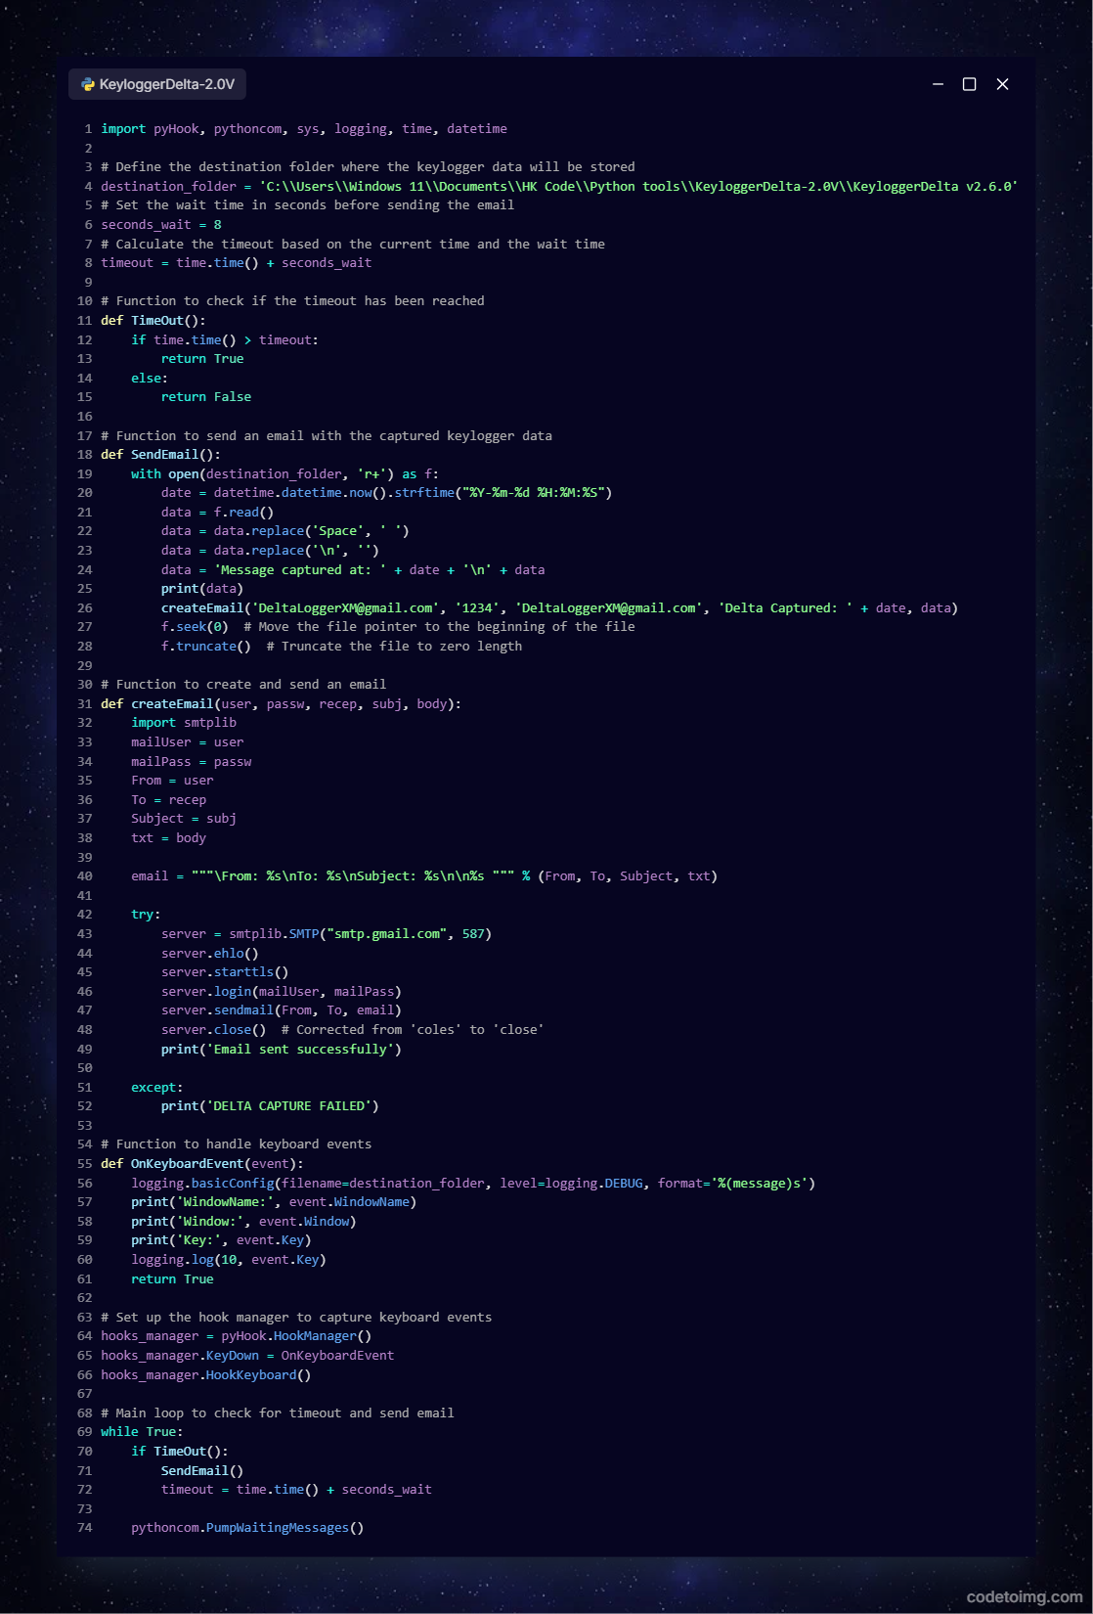Click 'server.starttls()' on line 45
The height and width of the screenshot is (1614, 1093).
click(225, 972)
